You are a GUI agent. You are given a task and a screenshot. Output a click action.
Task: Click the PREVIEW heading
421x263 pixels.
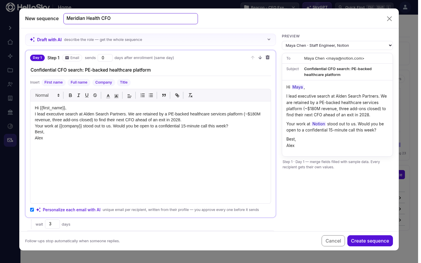coord(291,36)
